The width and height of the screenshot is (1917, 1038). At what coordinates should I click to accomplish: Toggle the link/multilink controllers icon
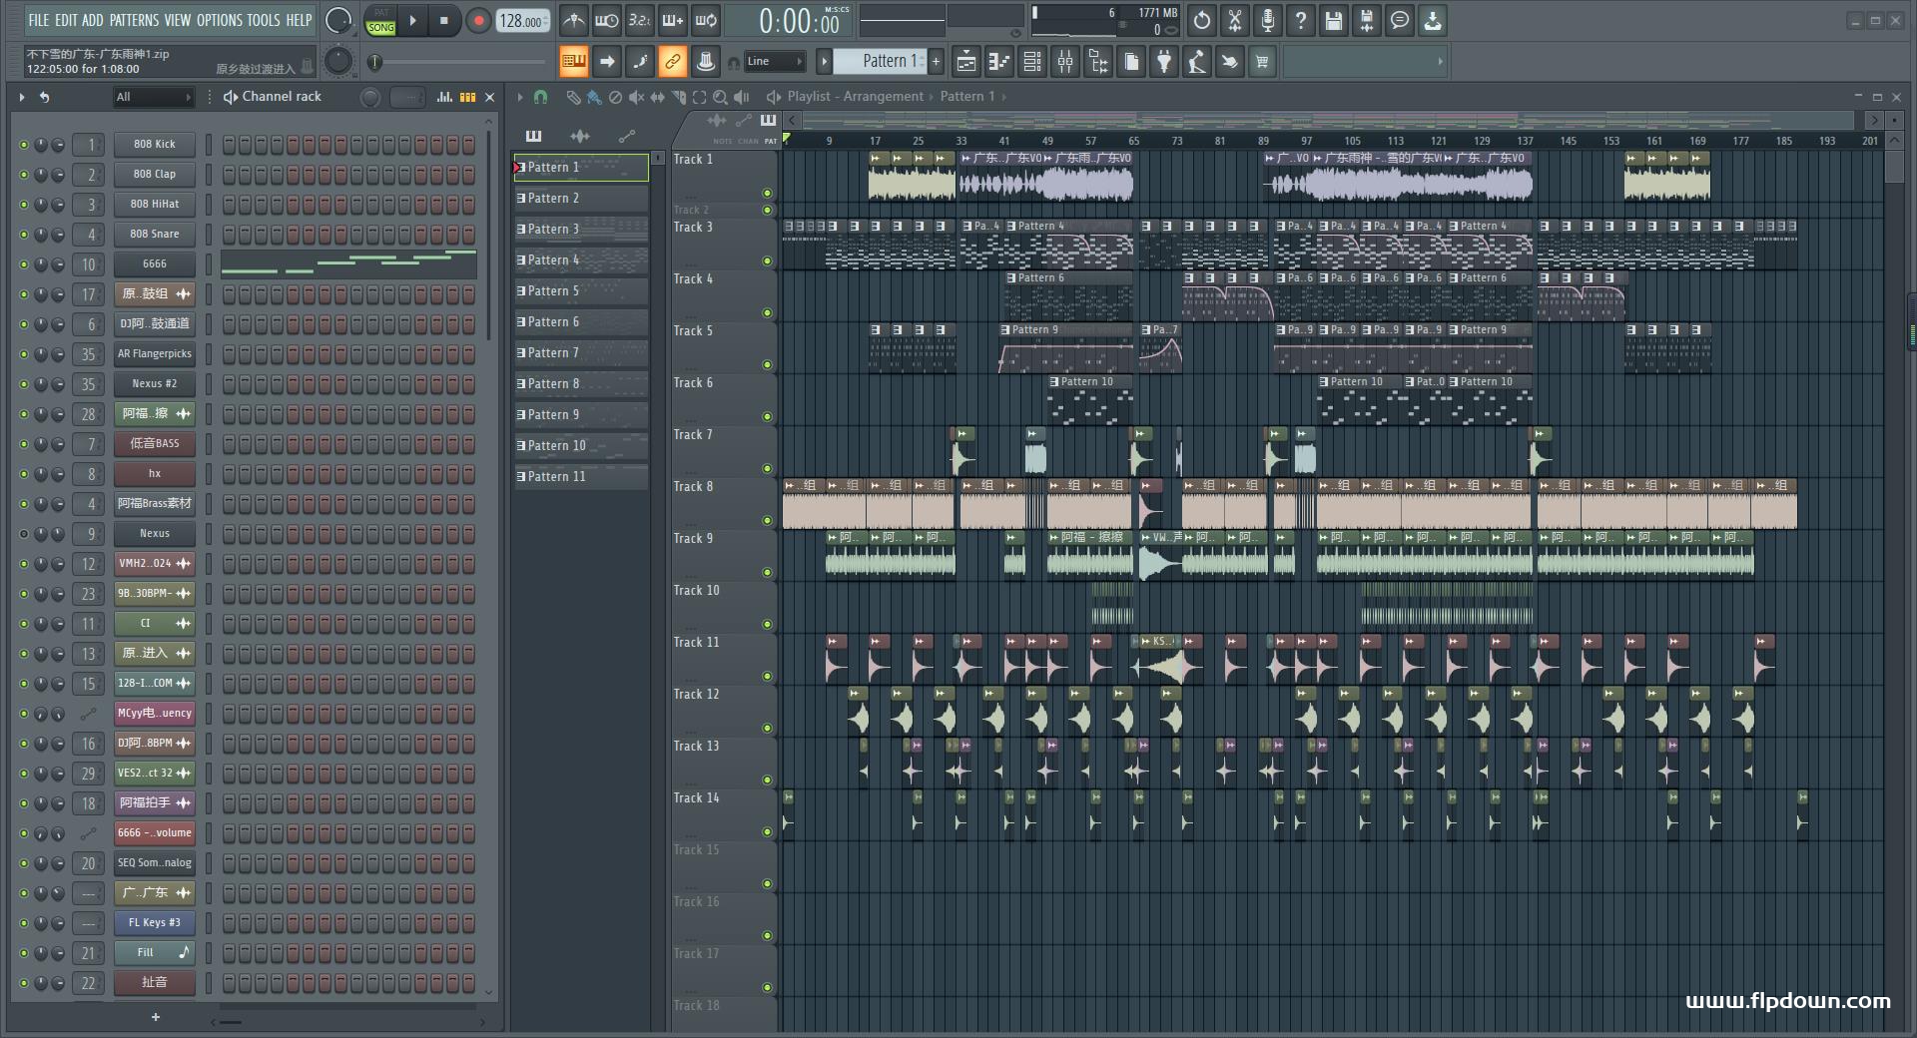[673, 62]
